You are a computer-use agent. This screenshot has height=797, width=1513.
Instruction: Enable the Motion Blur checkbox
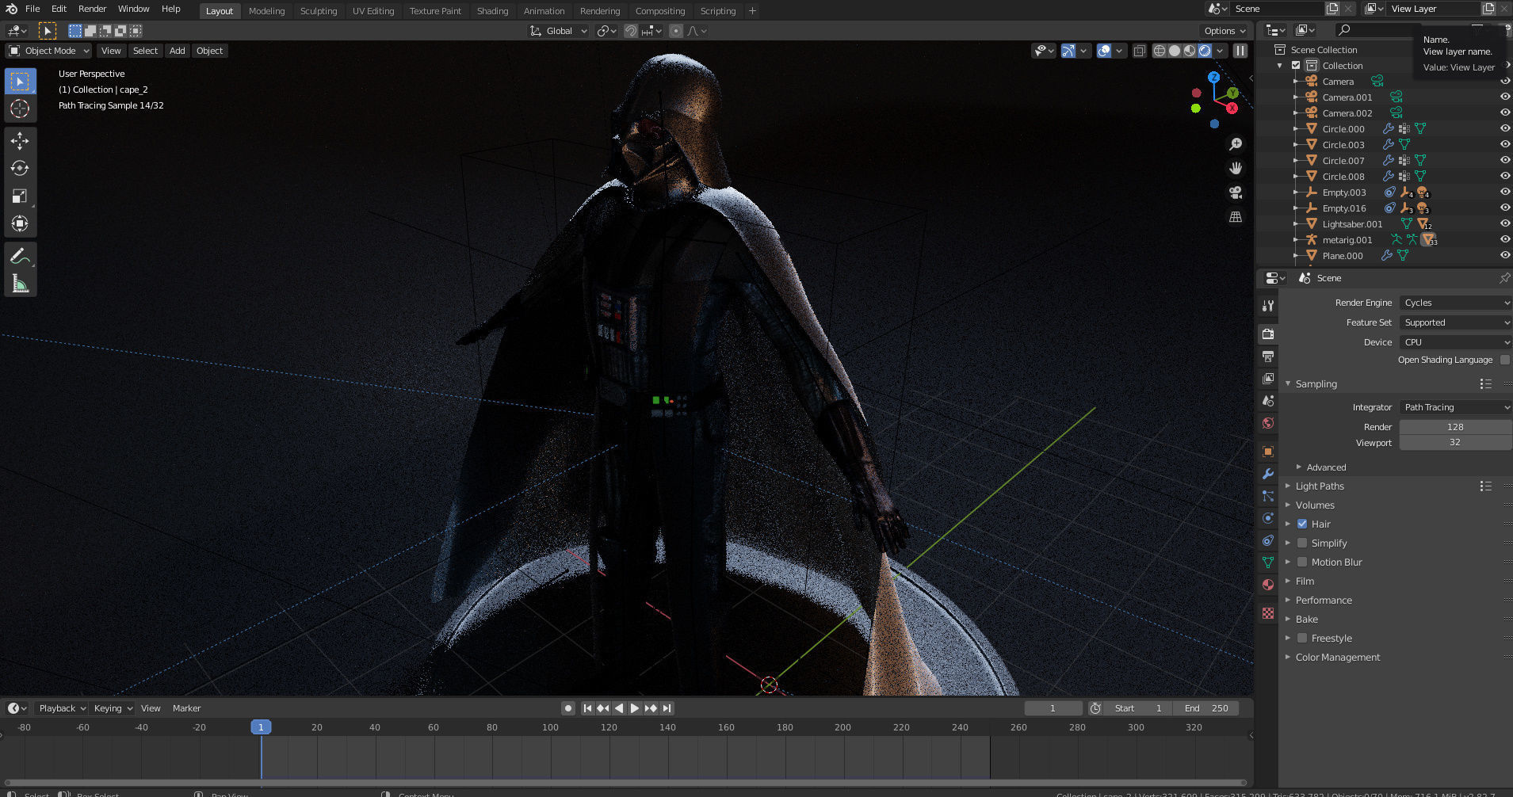[x=1302, y=562]
